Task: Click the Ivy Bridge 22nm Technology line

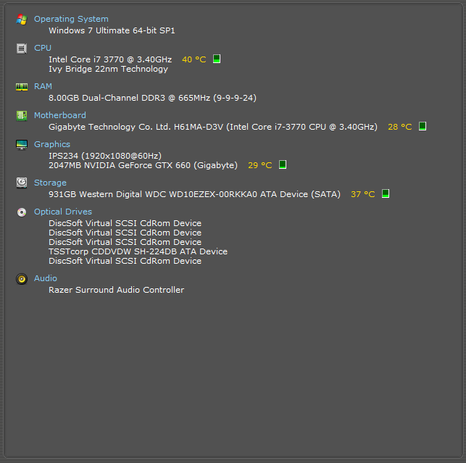Action: click(x=108, y=69)
